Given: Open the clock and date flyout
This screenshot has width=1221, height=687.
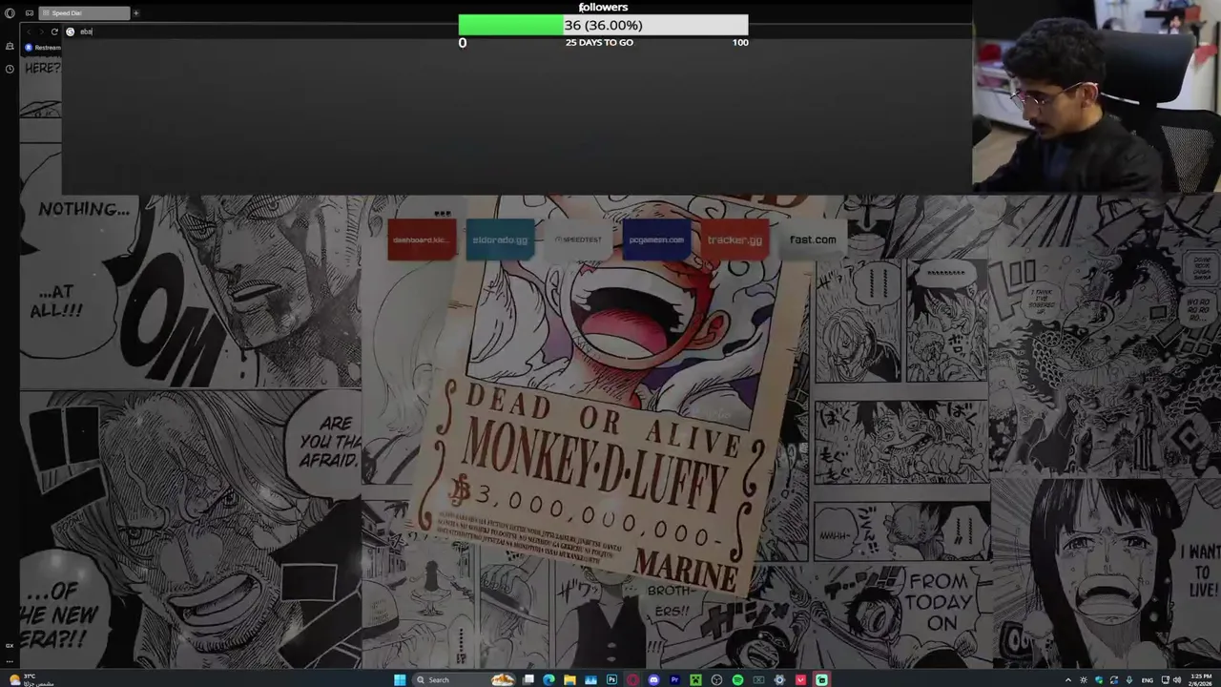Looking at the screenshot, I should [x=1201, y=679].
